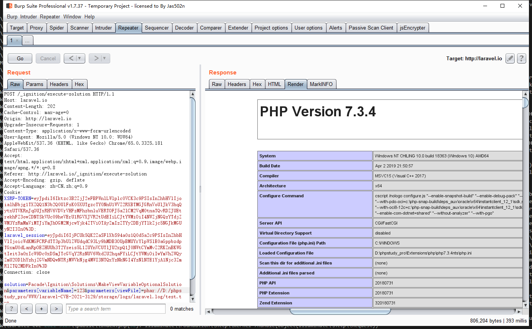Select the response Render tab

296,84
